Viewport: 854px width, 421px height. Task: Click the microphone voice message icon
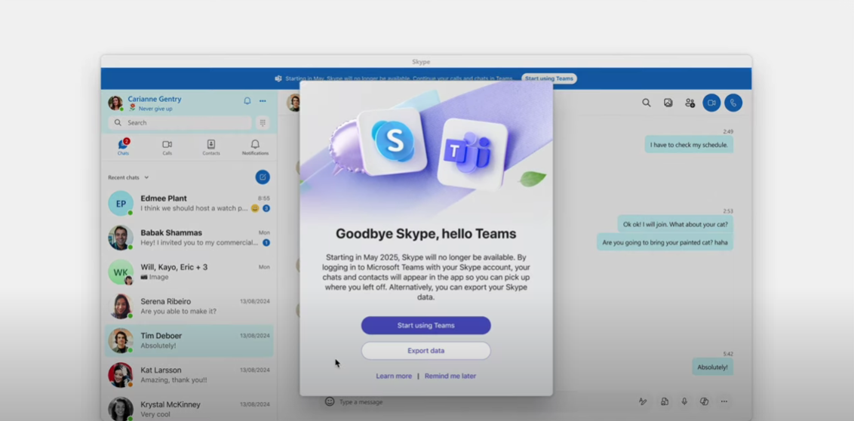coord(684,401)
